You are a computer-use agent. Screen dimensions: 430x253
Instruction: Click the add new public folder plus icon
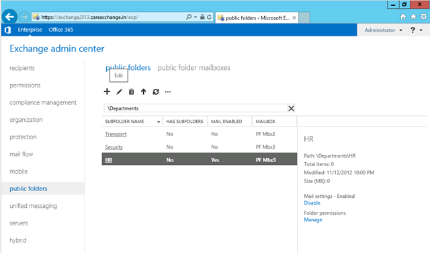[x=107, y=92]
